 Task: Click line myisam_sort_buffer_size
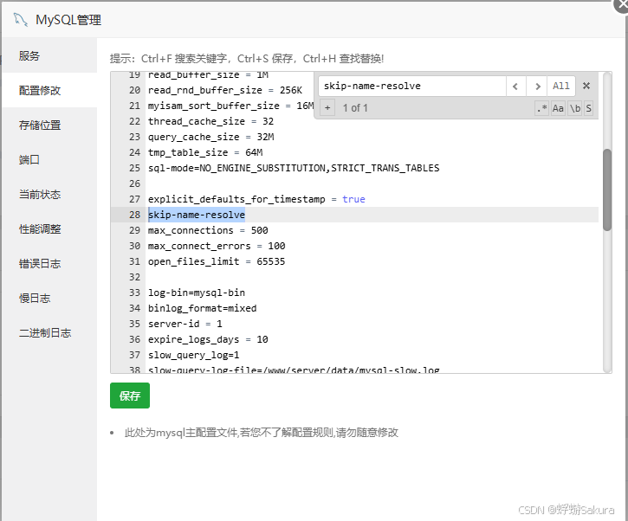[x=230, y=106]
